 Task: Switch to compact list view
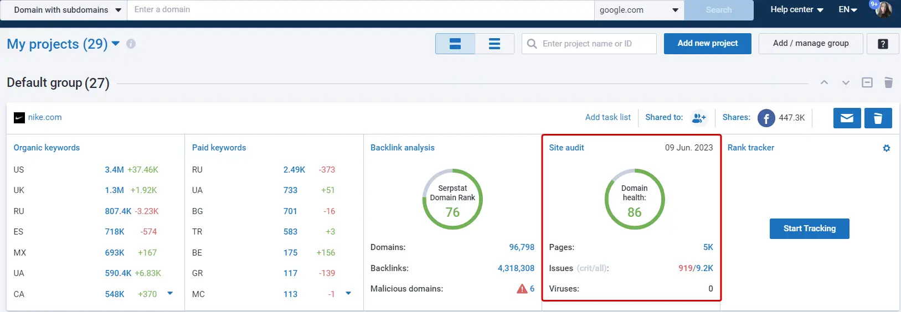pyautogui.click(x=495, y=44)
